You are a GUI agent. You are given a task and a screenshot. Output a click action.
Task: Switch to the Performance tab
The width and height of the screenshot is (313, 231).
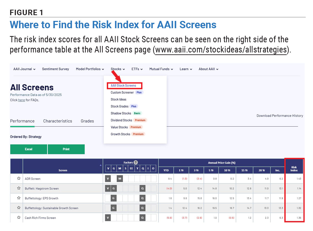point(22,121)
